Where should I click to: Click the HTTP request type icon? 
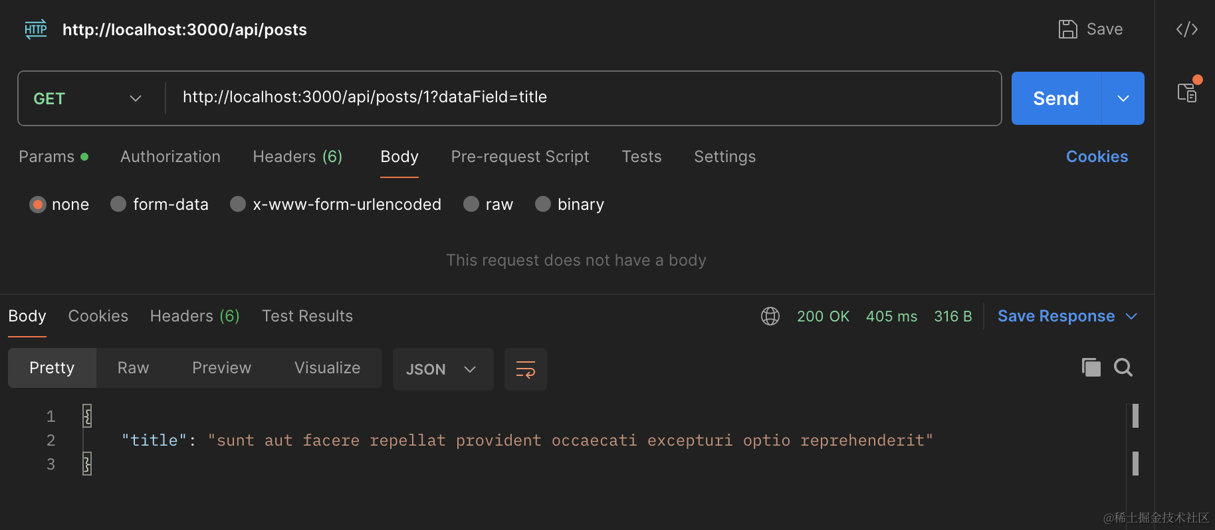click(36, 29)
